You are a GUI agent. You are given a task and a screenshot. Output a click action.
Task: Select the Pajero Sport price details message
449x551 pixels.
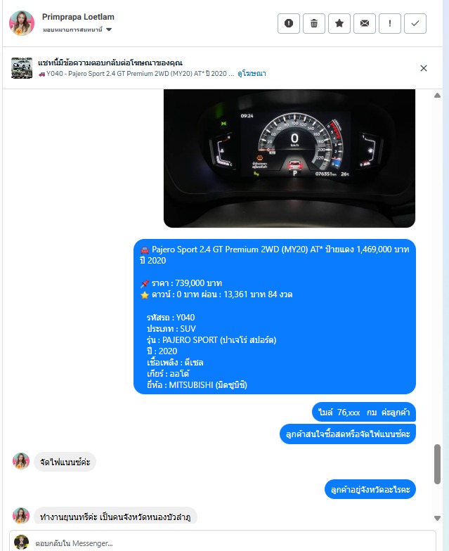click(274, 316)
